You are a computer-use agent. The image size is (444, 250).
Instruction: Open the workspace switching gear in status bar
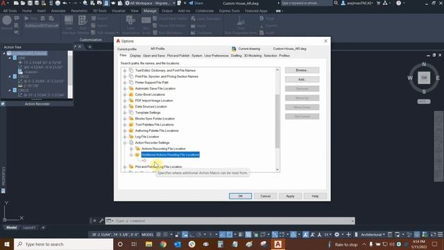(x=336, y=235)
